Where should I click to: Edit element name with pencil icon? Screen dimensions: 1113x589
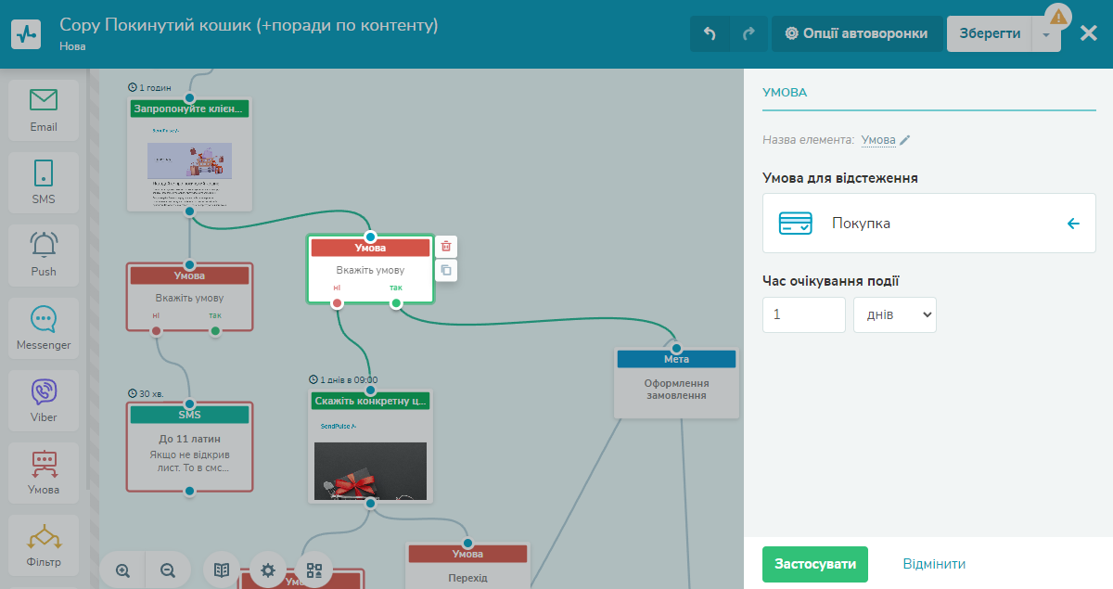click(x=905, y=140)
